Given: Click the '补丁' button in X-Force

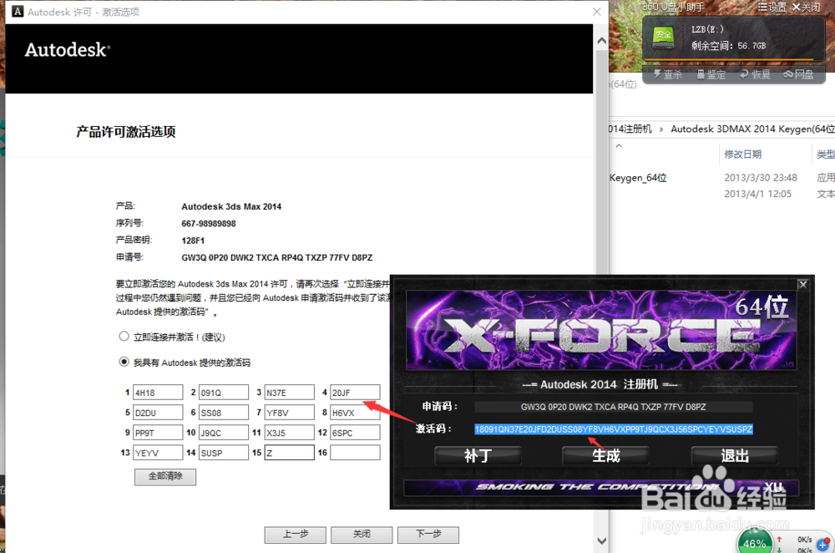Looking at the screenshot, I should [x=478, y=455].
